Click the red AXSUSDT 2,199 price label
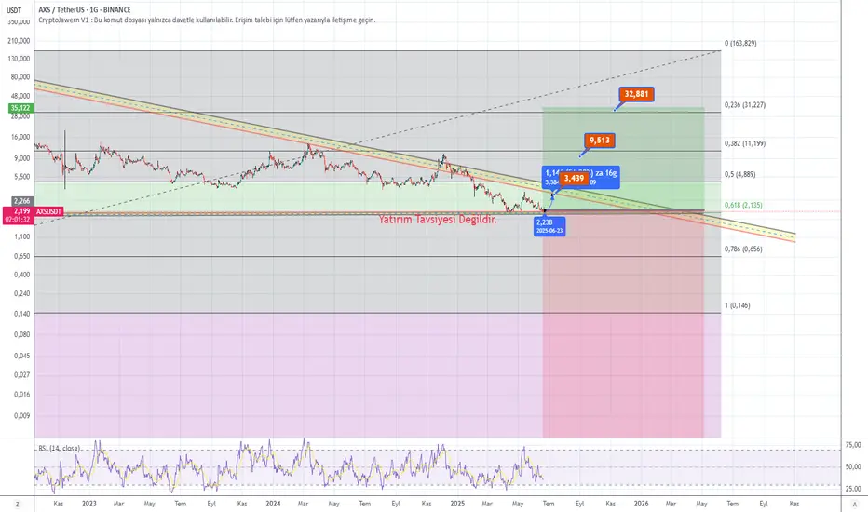 coord(33,211)
